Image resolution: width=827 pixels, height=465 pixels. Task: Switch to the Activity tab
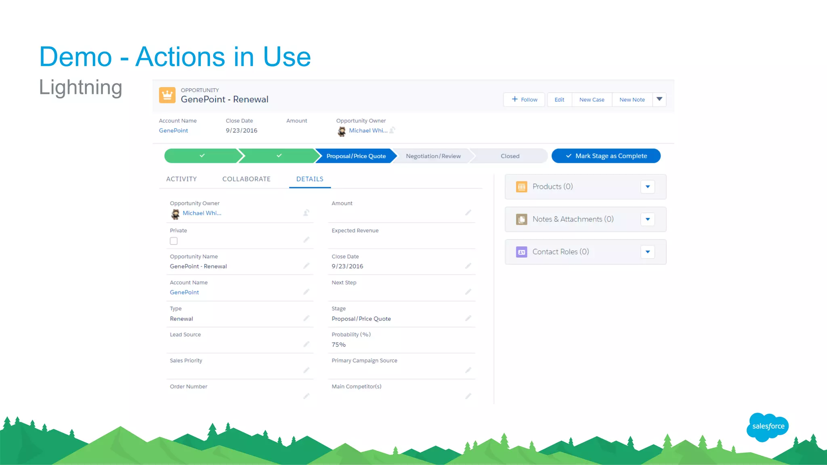[x=181, y=179]
